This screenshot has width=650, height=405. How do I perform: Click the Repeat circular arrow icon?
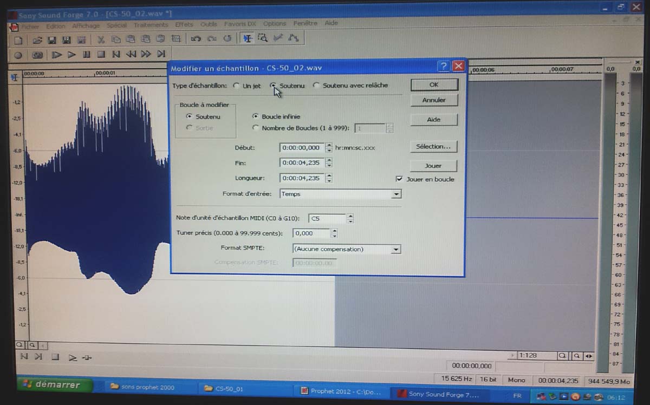(x=227, y=38)
